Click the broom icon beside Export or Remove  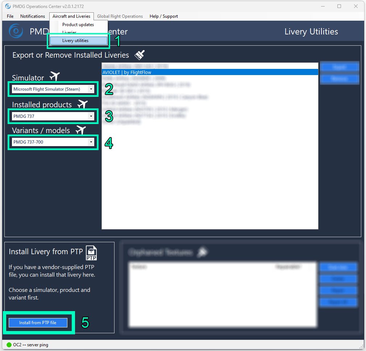pos(140,55)
